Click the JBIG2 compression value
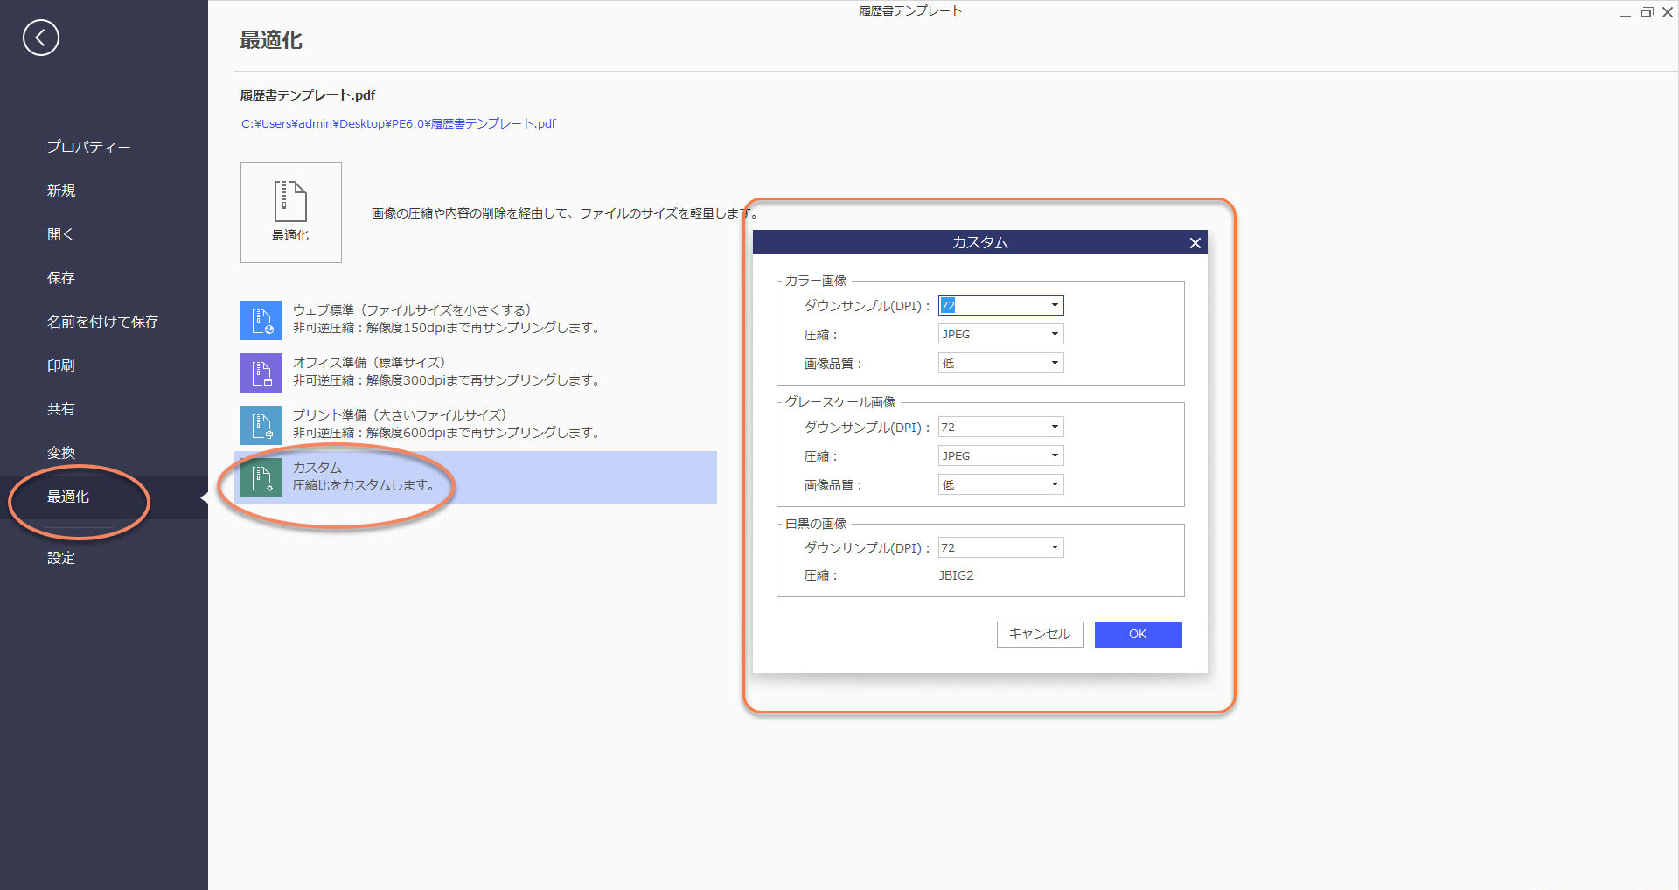1679x890 pixels. pos(956,575)
